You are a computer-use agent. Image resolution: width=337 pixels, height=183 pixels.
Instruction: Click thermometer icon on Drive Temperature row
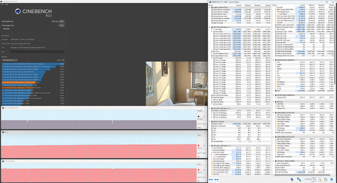pyautogui.click(x=276, y=163)
